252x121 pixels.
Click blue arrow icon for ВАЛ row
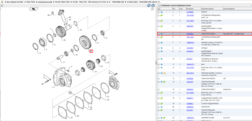[162, 64]
